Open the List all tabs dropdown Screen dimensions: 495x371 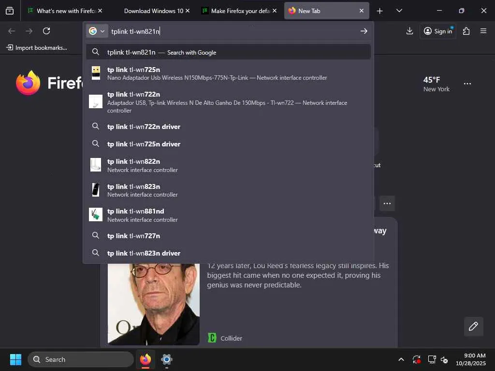(x=399, y=11)
